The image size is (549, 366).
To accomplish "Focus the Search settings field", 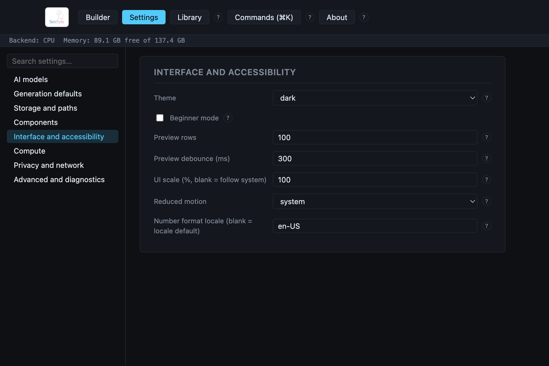I will click(62, 61).
